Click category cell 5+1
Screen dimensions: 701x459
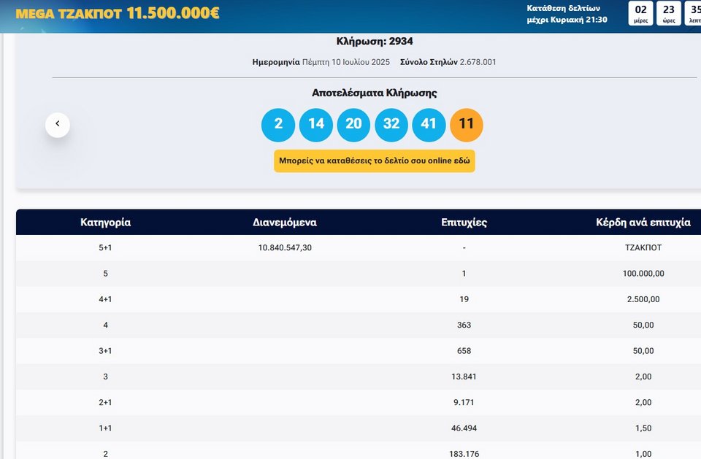[105, 247]
